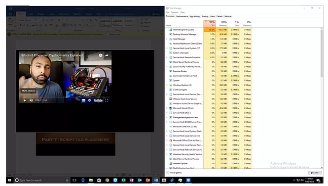Open the Startup tab in Task Manager
The image size is (328, 186).
click(205, 16)
